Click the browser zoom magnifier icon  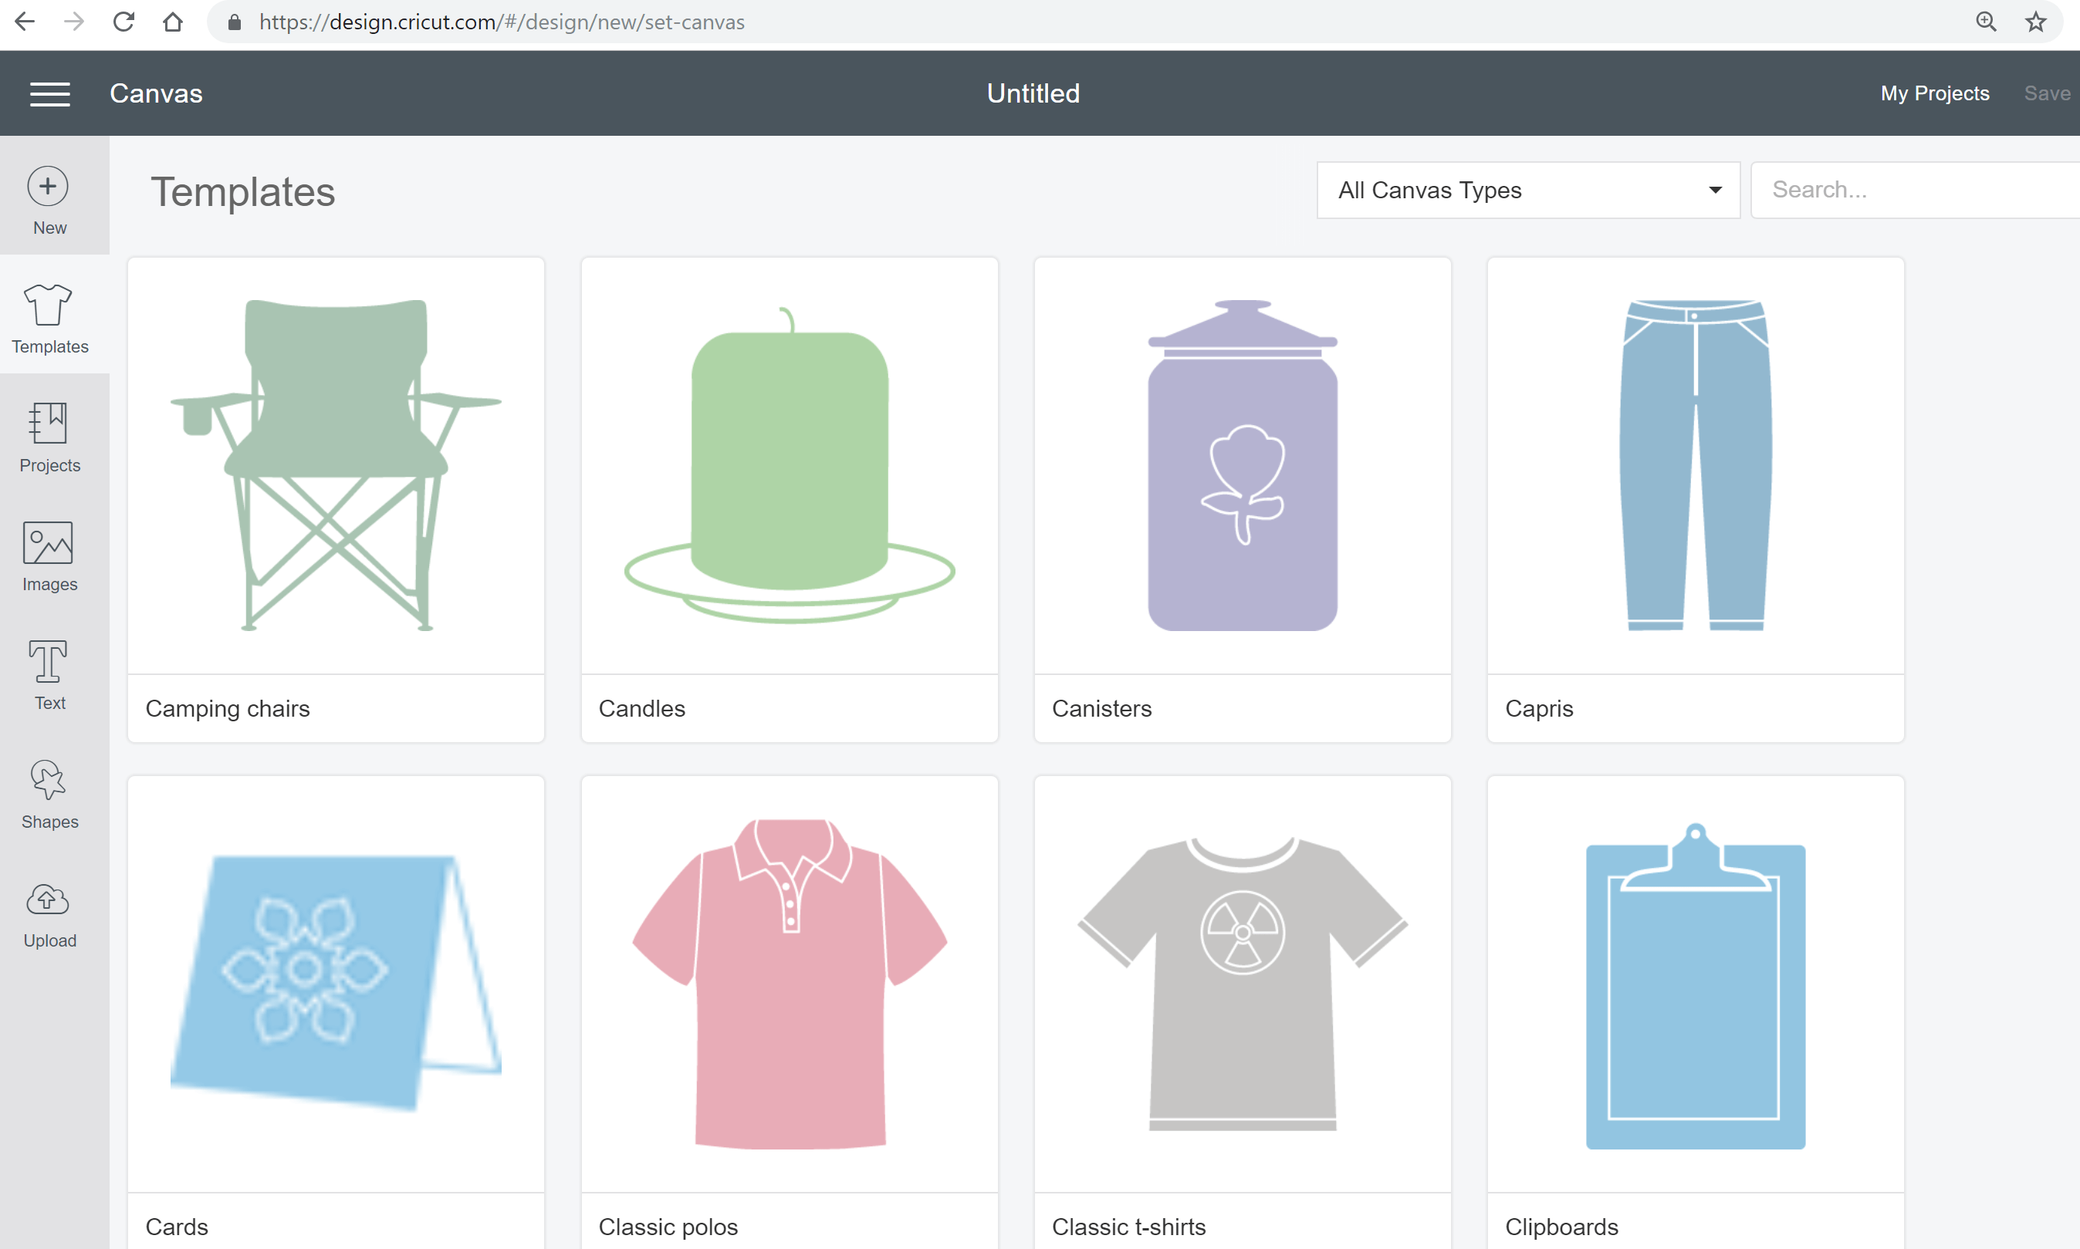[1987, 22]
